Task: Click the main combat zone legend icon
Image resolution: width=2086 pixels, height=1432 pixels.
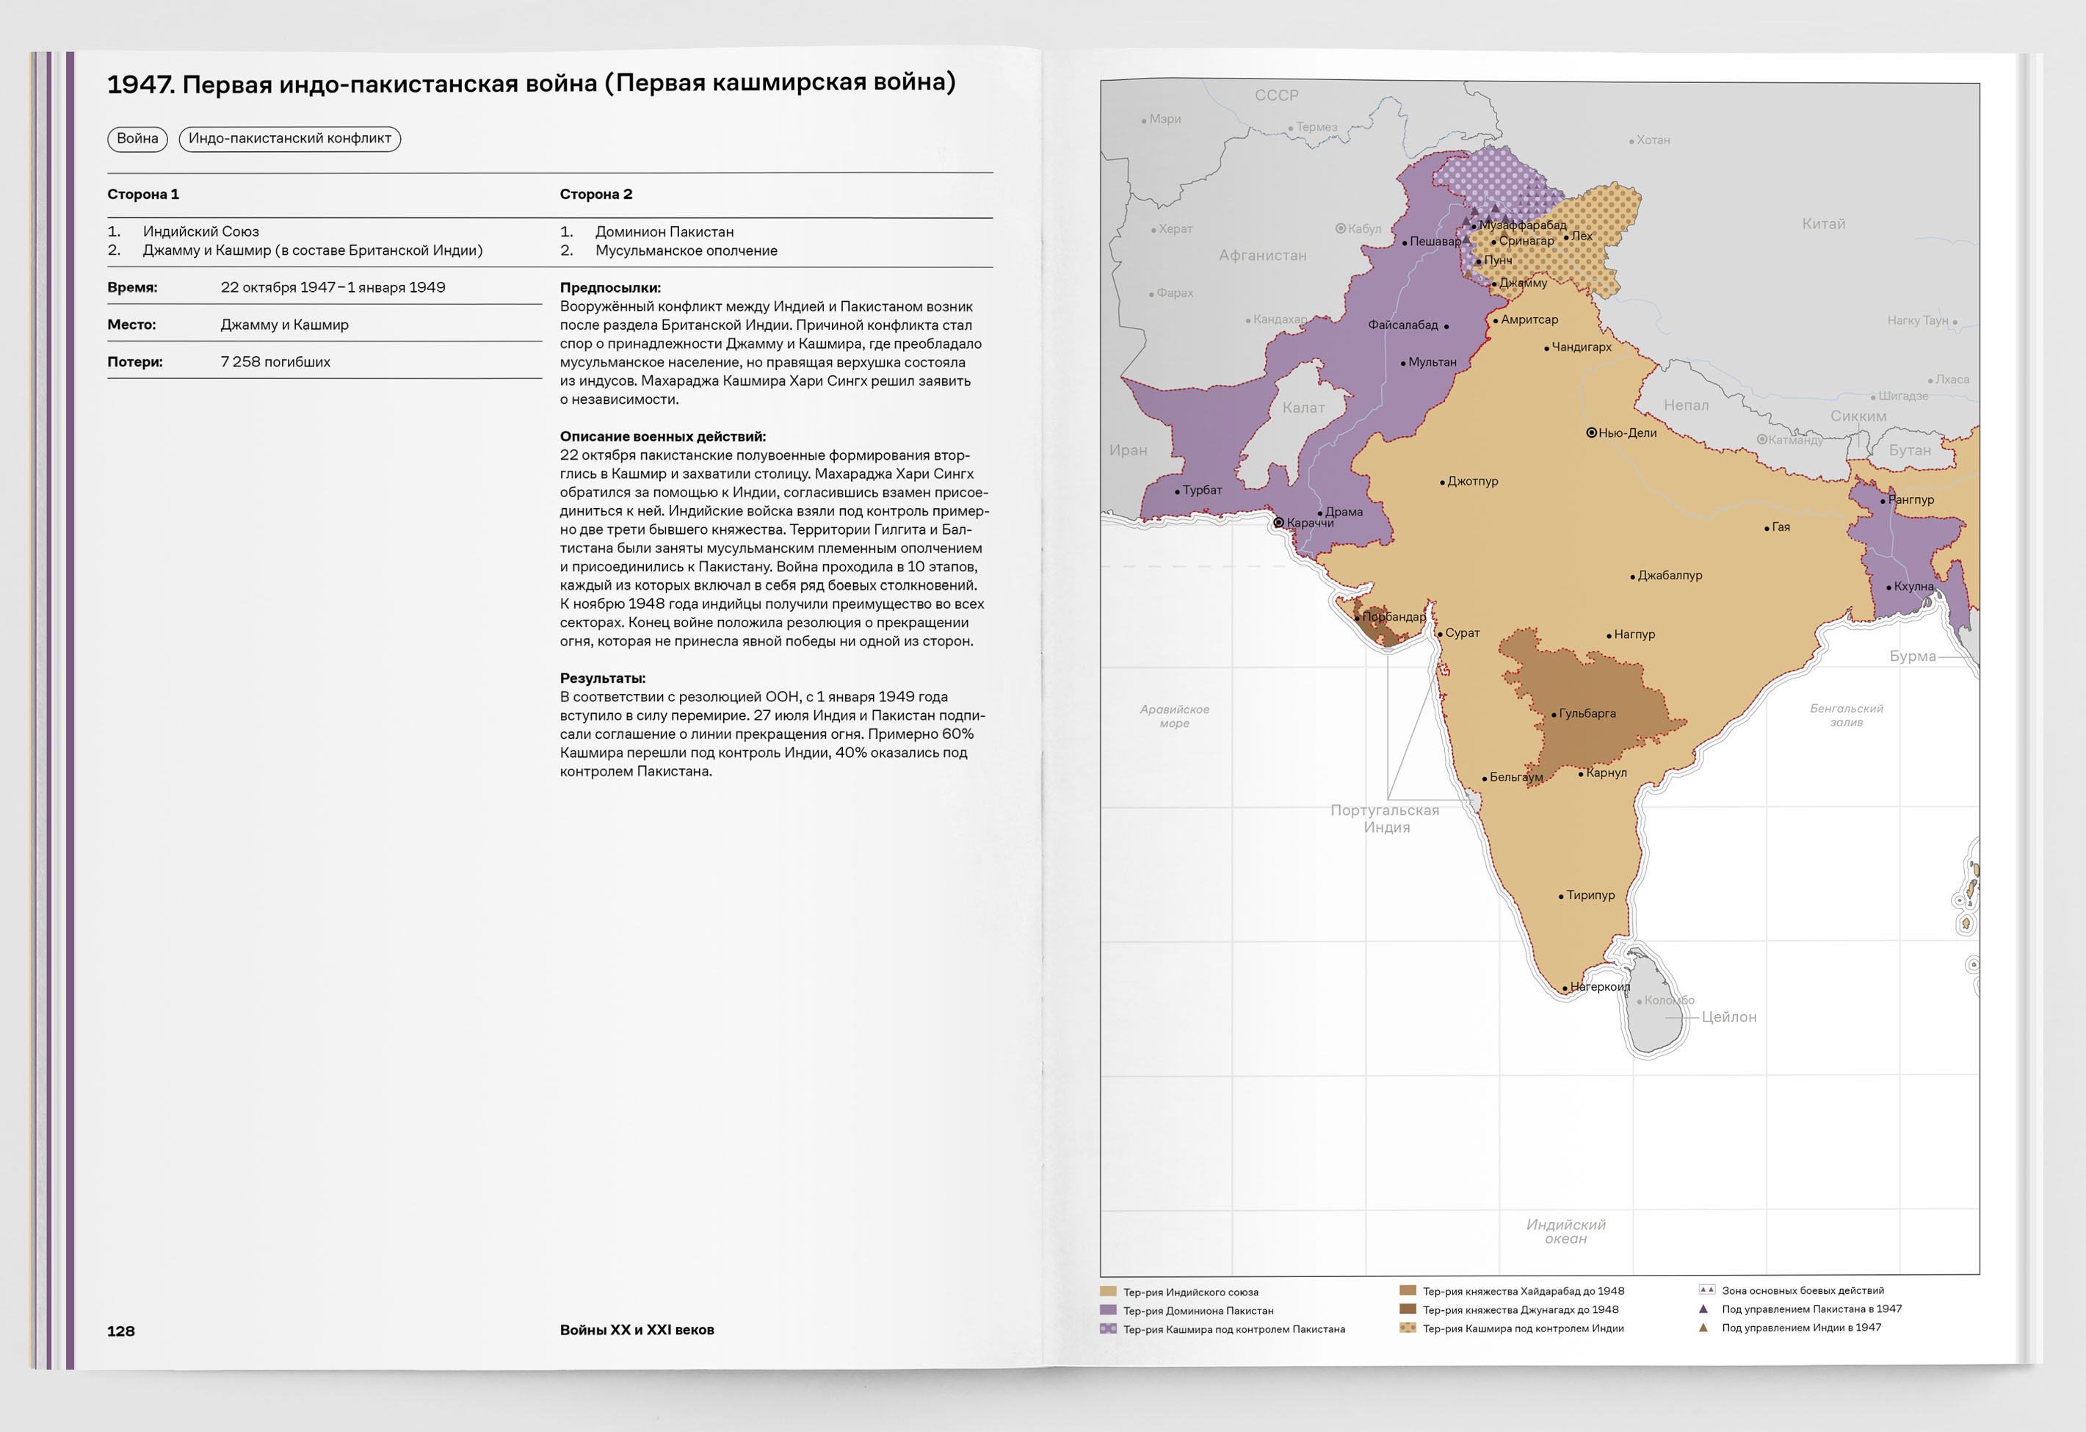Action: 1706,1290
